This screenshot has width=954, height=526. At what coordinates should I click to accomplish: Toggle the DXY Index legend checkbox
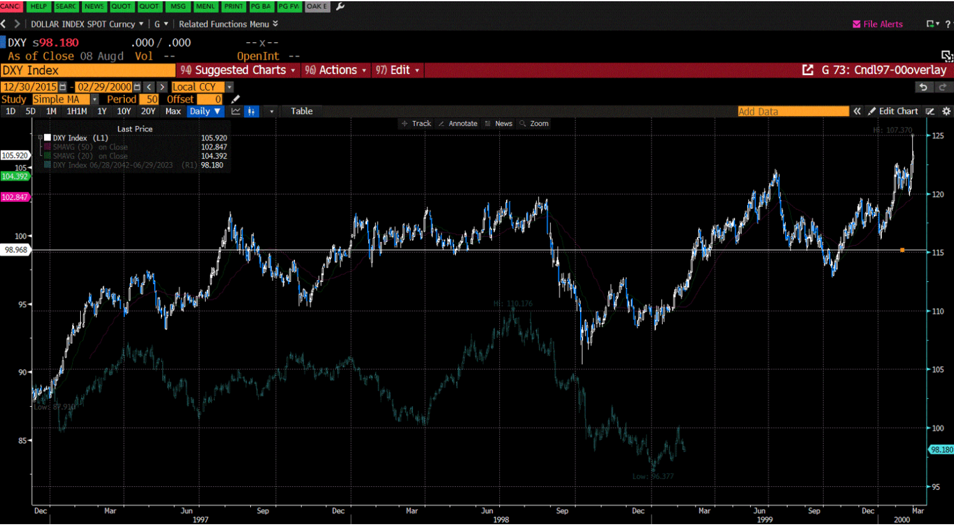[x=47, y=138]
